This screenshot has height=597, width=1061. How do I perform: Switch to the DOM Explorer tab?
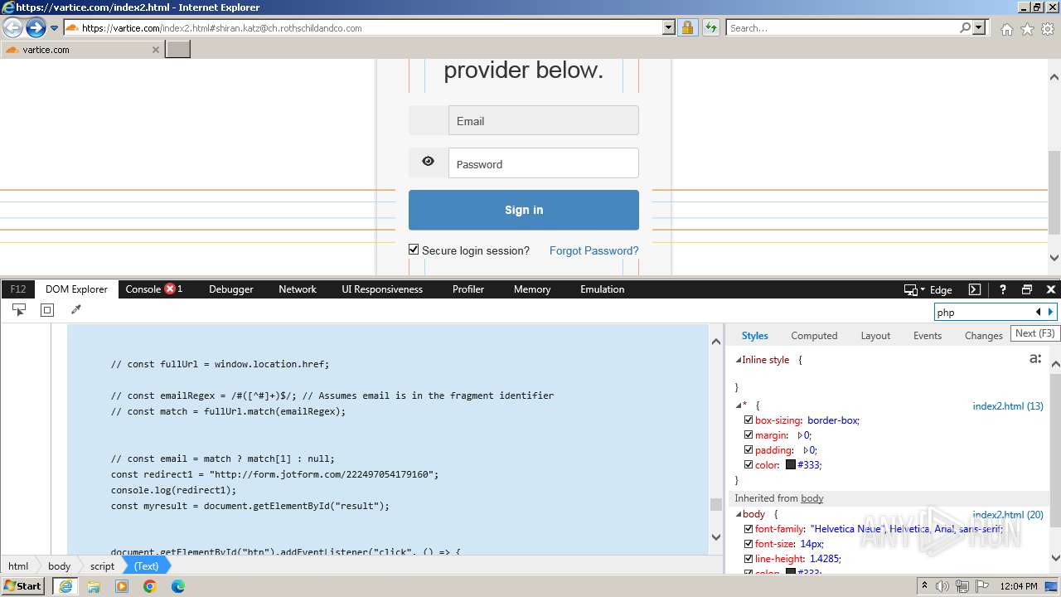[x=76, y=289]
